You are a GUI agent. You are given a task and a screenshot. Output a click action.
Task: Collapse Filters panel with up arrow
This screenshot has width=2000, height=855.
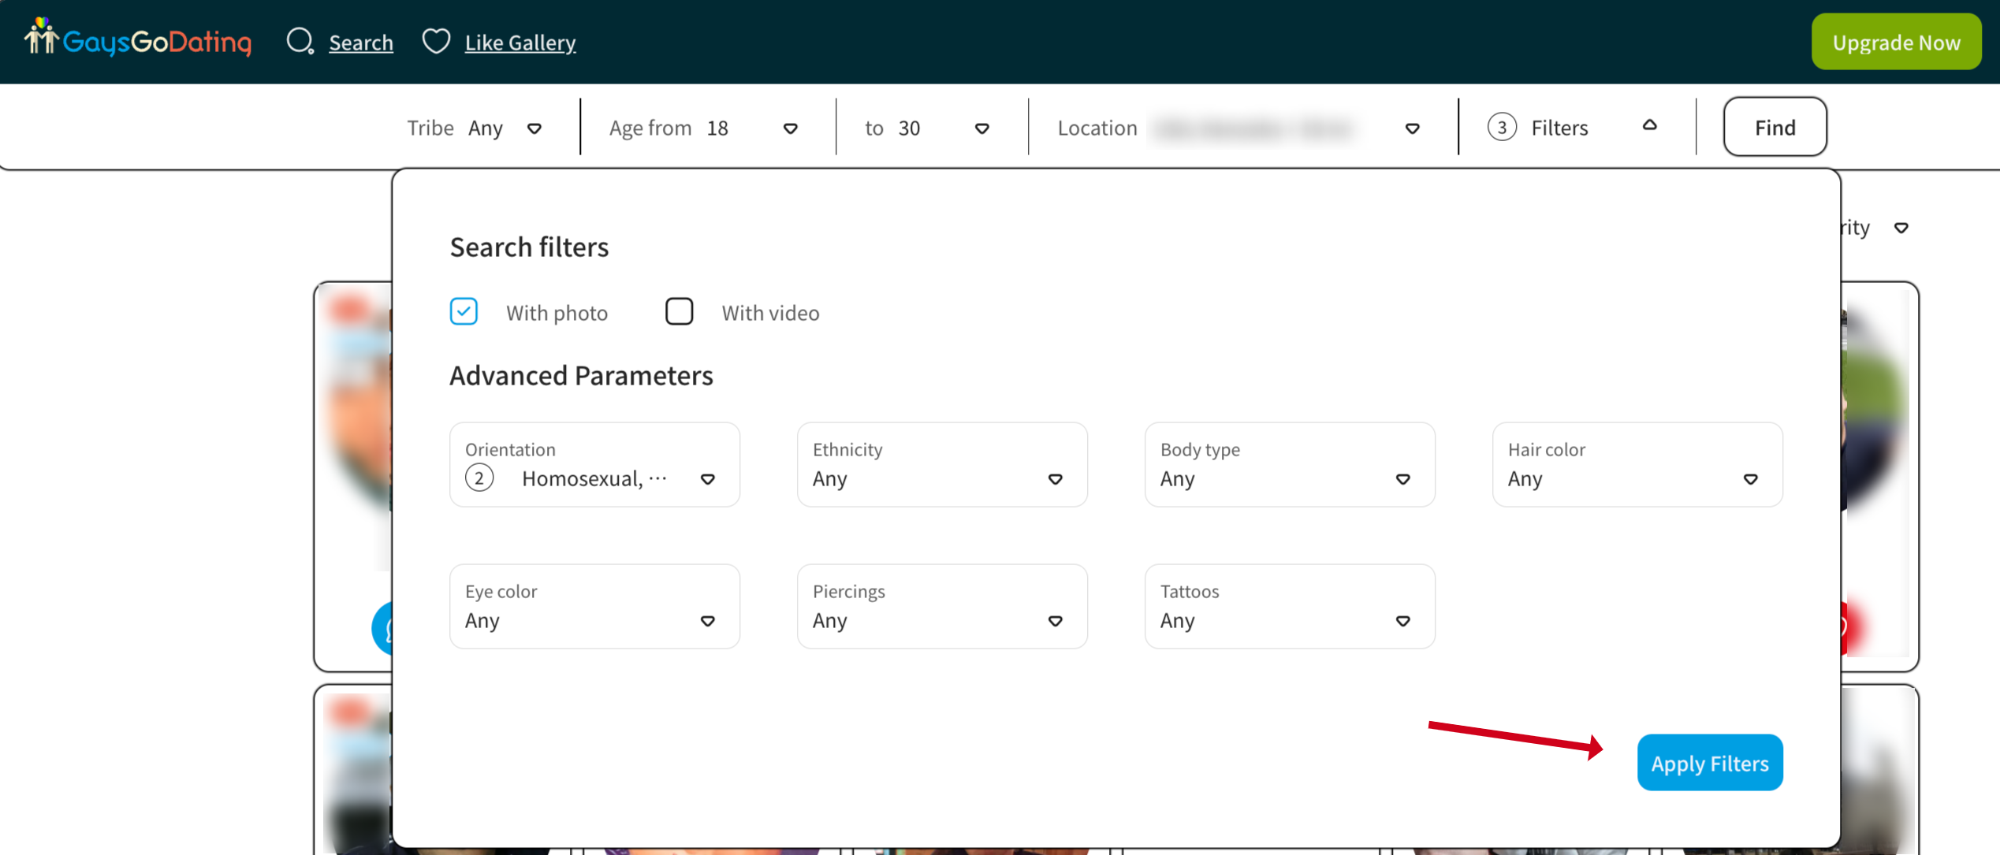pyautogui.click(x=1649, y=125)
